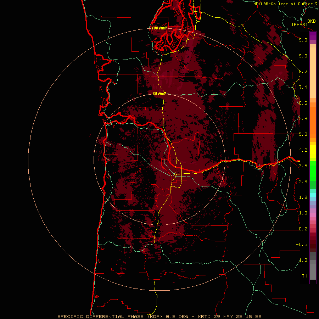The height and width of the screenshot is (319, 319).
Task: Click the 3.4 scale value
Action: pyautogui.click(x=303, y=166)
